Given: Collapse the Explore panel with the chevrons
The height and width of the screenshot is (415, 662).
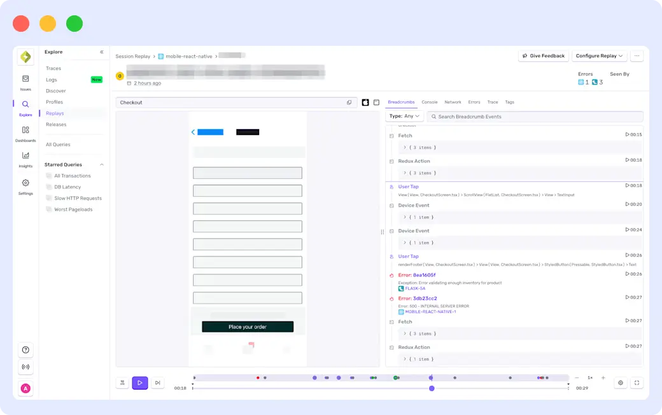Looking at the screenshot, I should 102,52.
